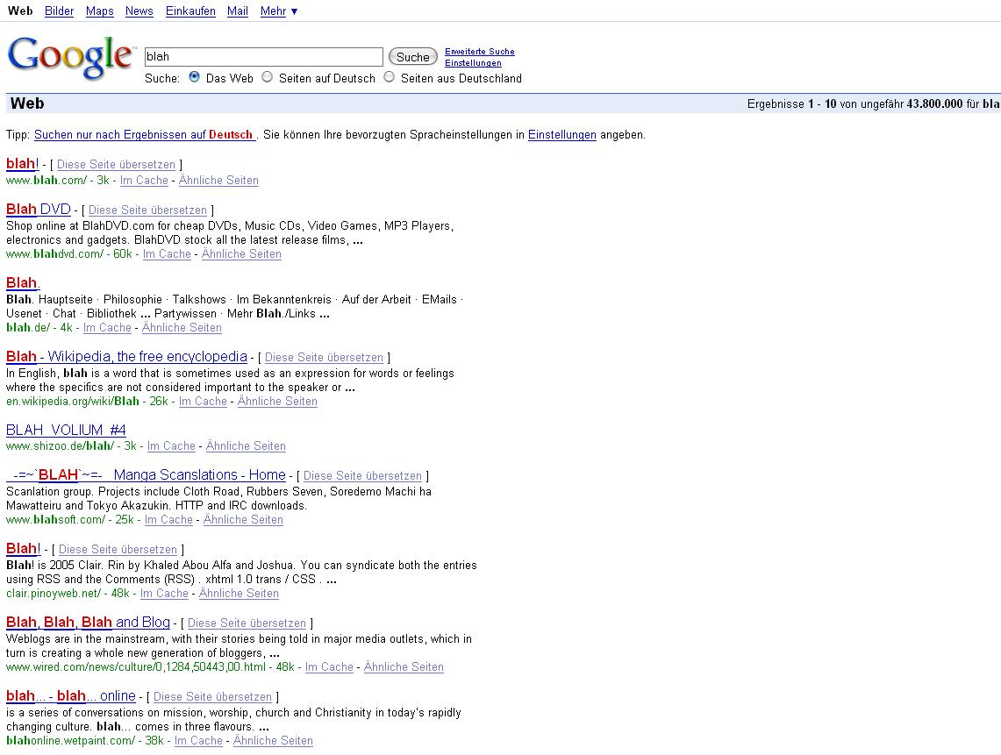1001x755 pixels.
Task: Click 'Suchen nur nach Ergebnissen auf Deutsch'
Action: pyautogui.click(x=144, y=135)
